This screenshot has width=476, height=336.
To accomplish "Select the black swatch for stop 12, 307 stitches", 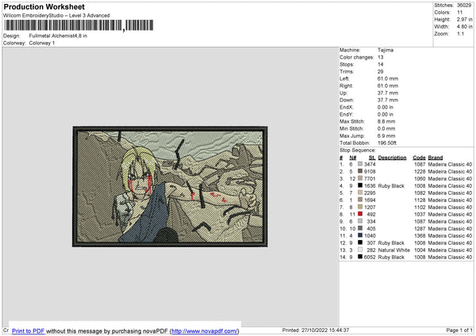I will 360,242.
